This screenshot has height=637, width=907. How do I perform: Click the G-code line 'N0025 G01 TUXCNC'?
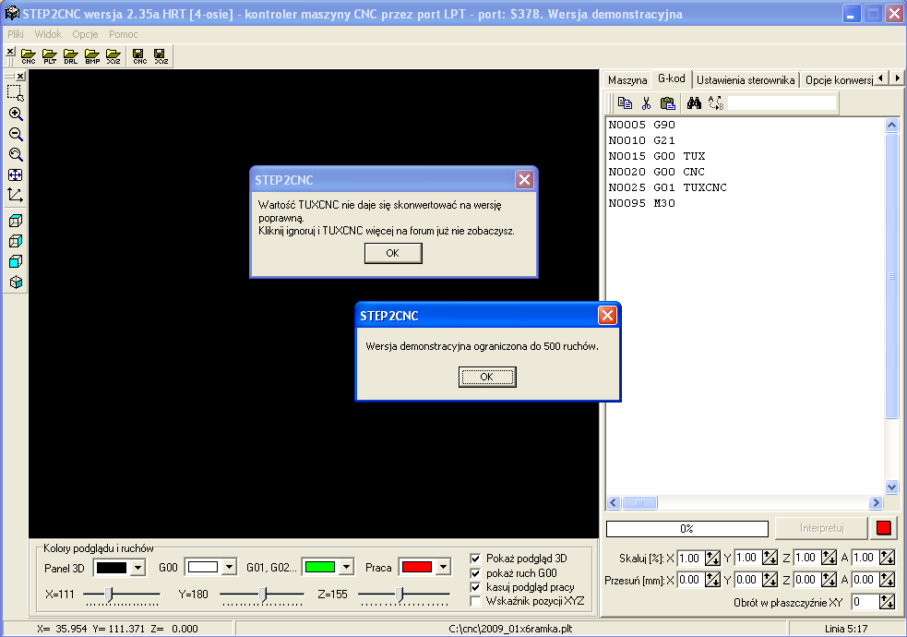pos(667,187)
